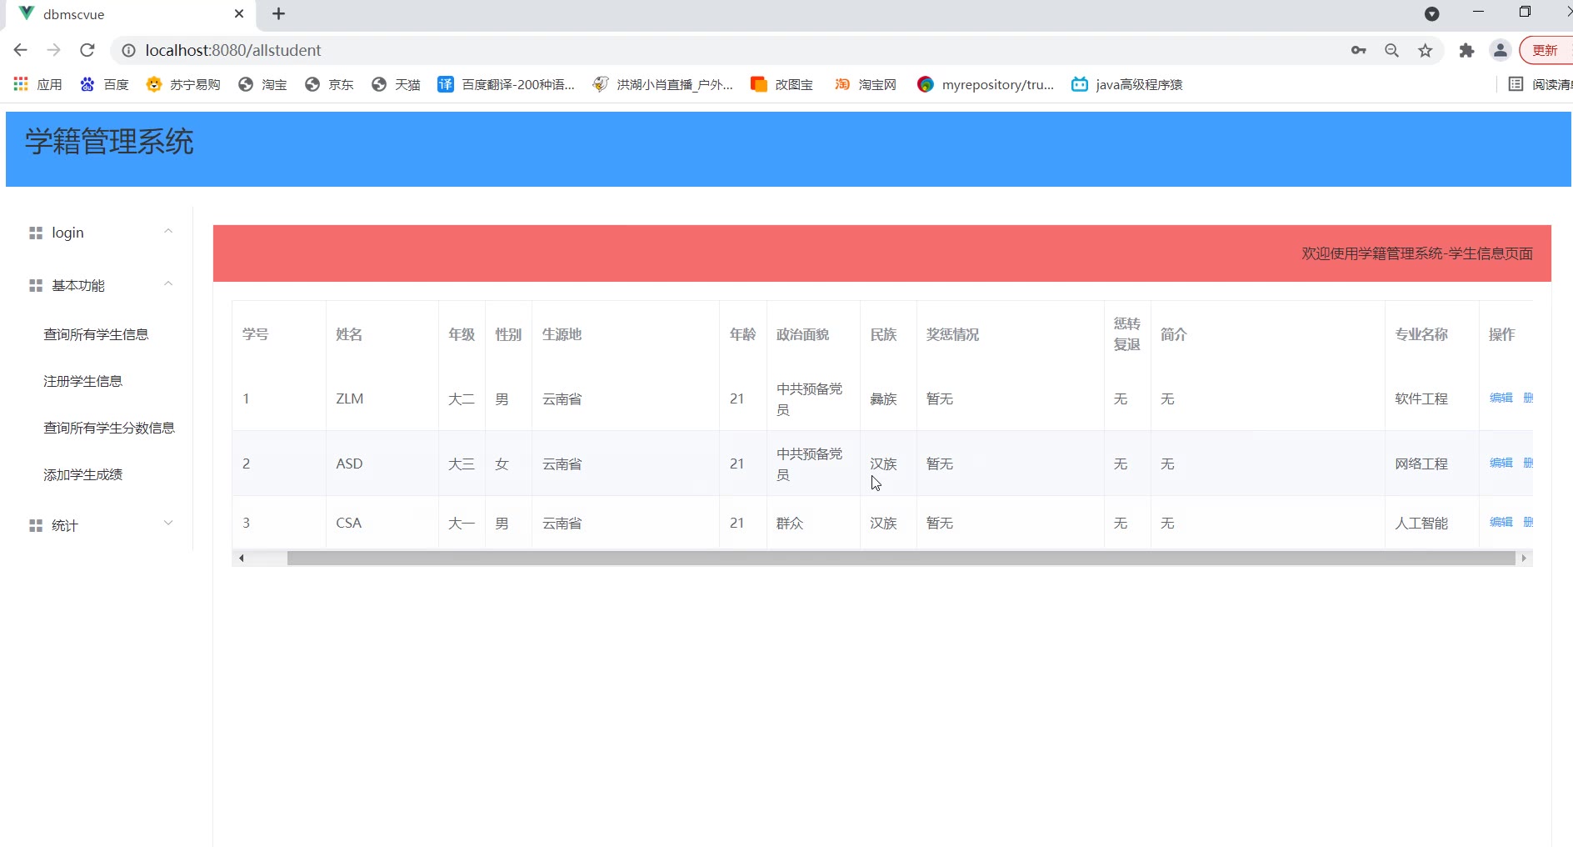Open the extensions puzzle icon
The width and height of the screenshot is (1573, 847).
point(1467,51)
